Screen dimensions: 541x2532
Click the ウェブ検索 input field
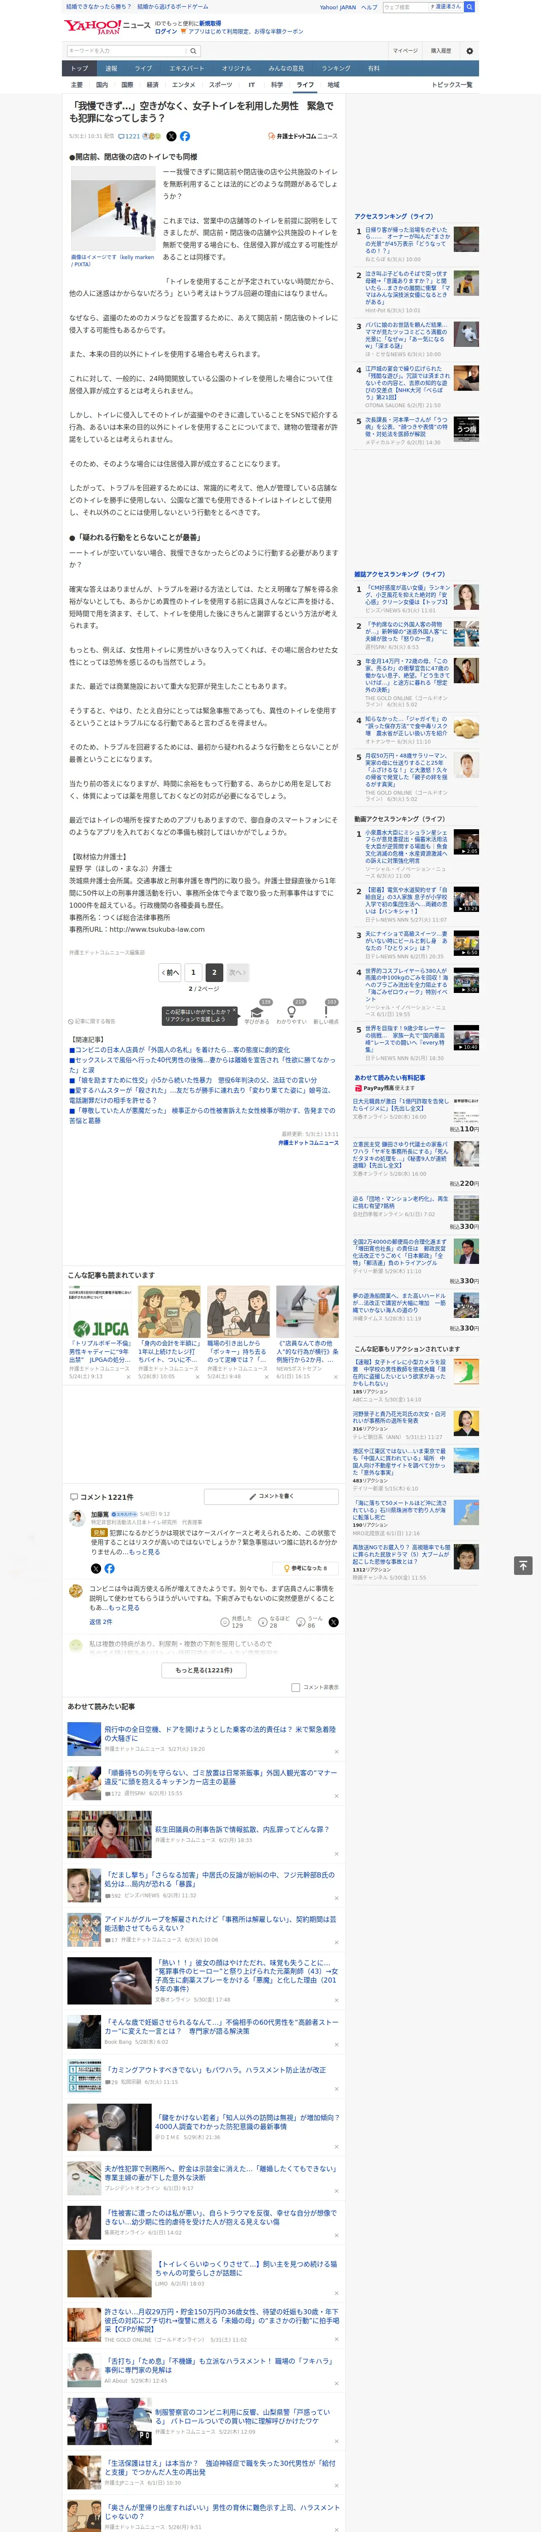(x=405, y=7)
